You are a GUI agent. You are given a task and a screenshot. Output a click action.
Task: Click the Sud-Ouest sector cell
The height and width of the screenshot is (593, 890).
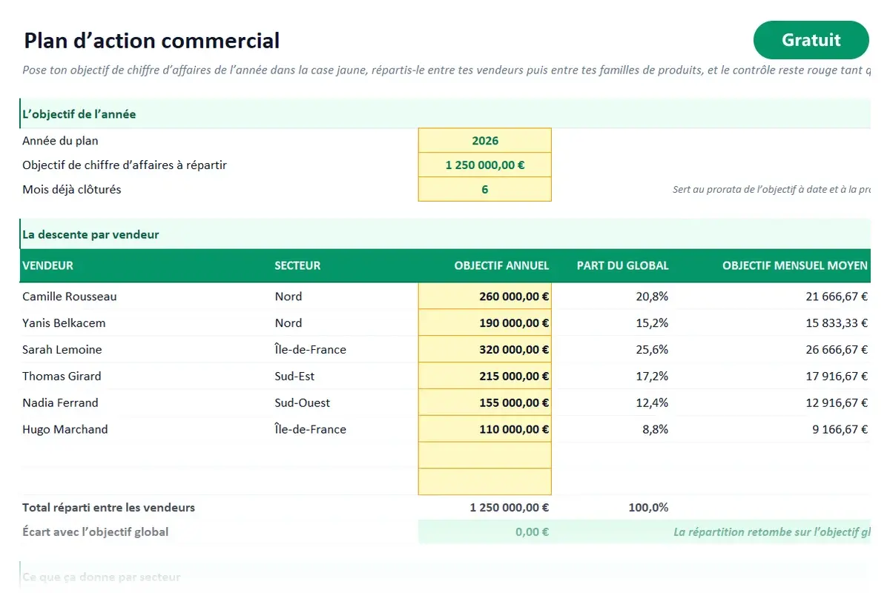[303, 403]
